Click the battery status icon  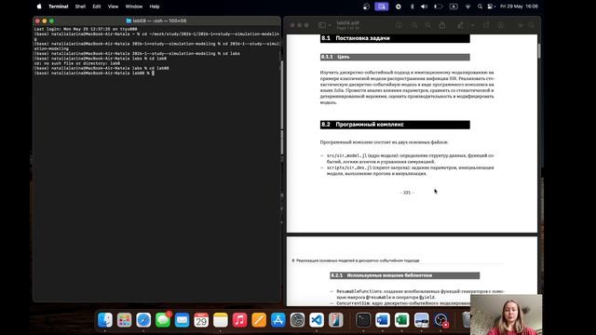tap(439, 7)
